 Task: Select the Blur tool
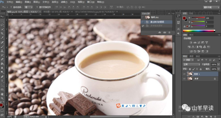2,68
